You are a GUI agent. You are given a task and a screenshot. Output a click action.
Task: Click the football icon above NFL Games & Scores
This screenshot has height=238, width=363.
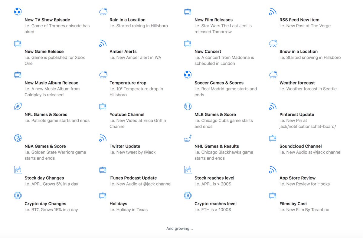click(x=18, y=106)
